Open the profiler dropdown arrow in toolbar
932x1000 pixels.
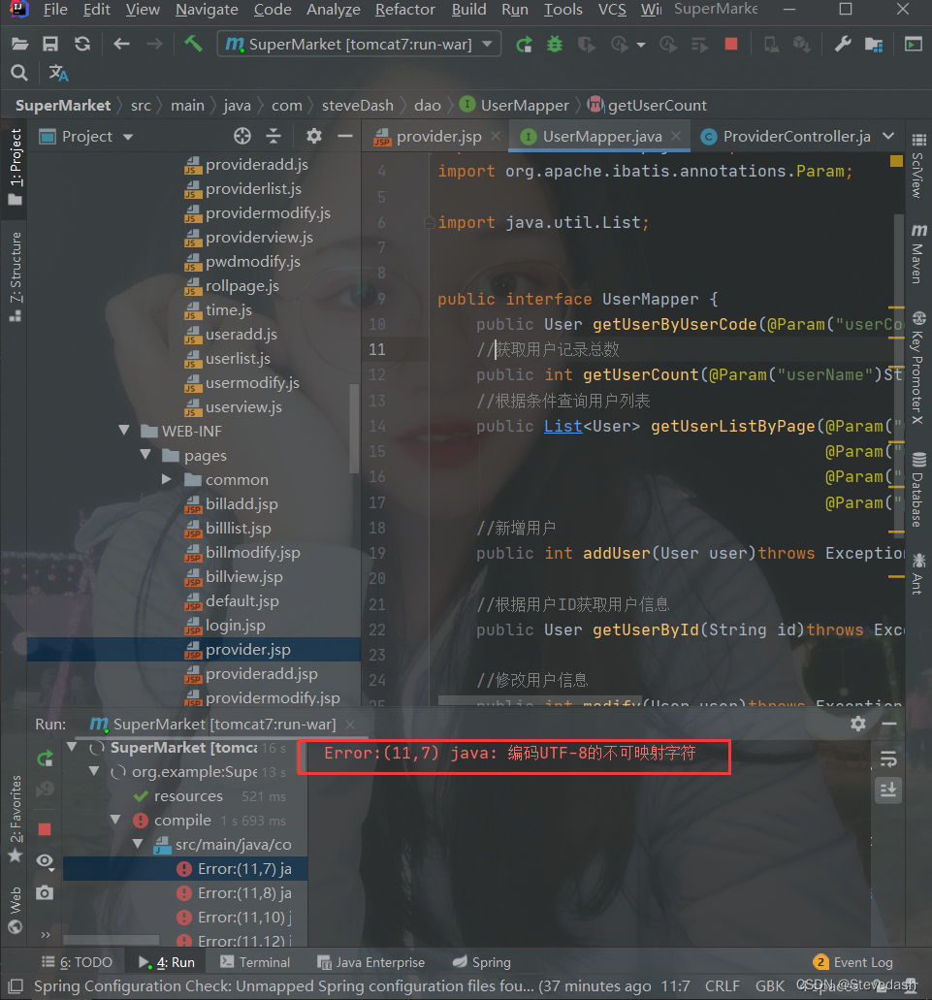(641, 45)
